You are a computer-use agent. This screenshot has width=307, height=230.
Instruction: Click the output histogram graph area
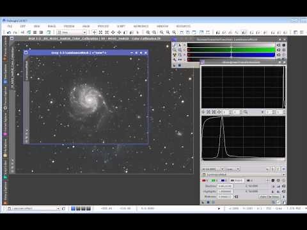(x=243, y=87)
